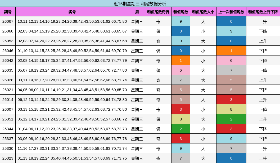This screenshot has height=163, width=280.
Task: Select period number 26067 in the first row
Action: point(8,22)
